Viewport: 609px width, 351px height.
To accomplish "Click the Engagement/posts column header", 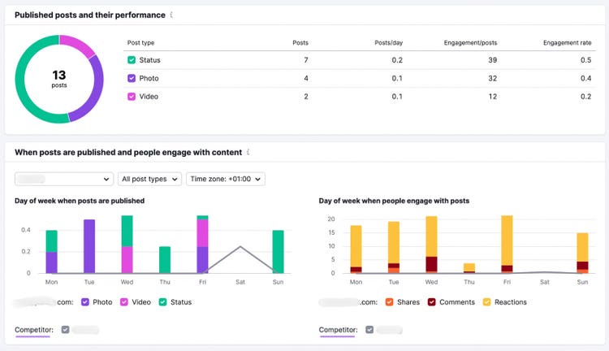I will pyautogui.click(x=470, y=43).
